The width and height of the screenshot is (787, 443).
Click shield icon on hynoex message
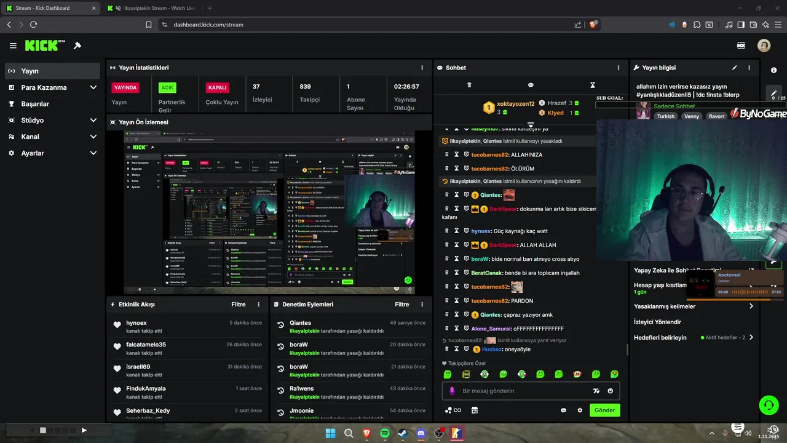click(466, 231)
